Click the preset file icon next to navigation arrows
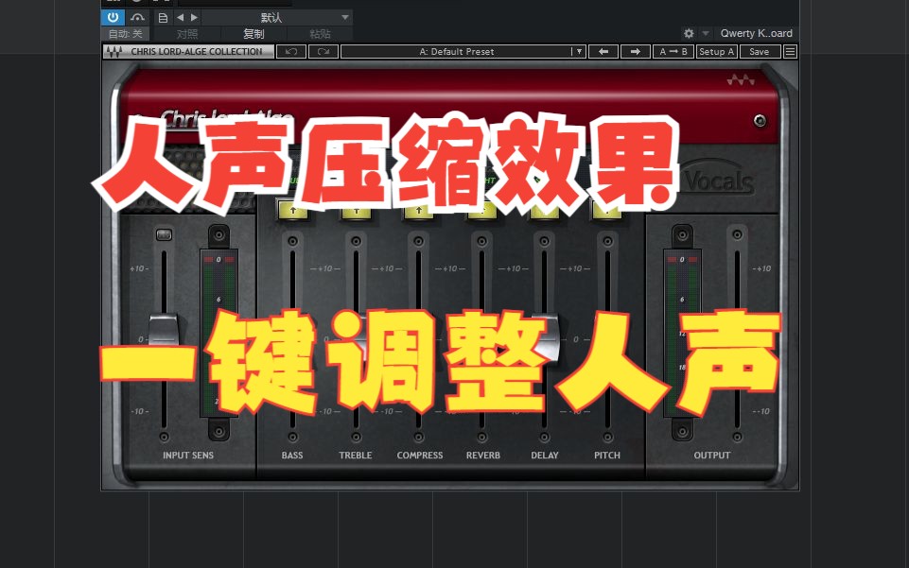 click(163, 17)
